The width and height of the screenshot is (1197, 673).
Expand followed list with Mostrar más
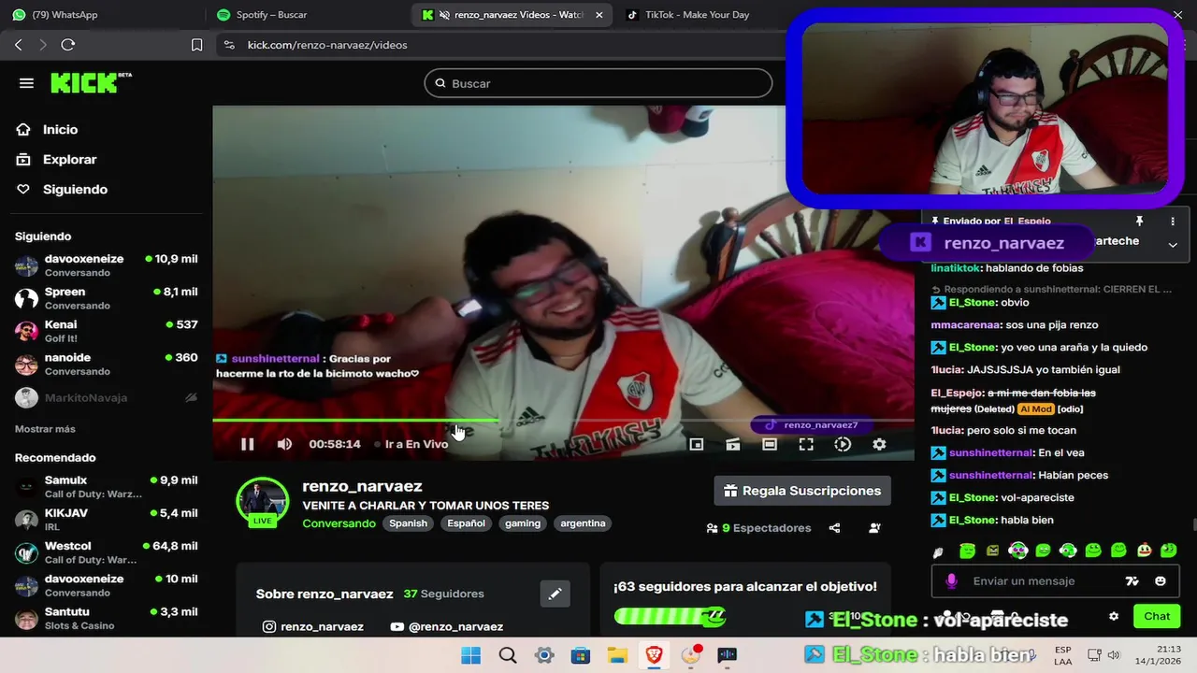pos(45,429)
